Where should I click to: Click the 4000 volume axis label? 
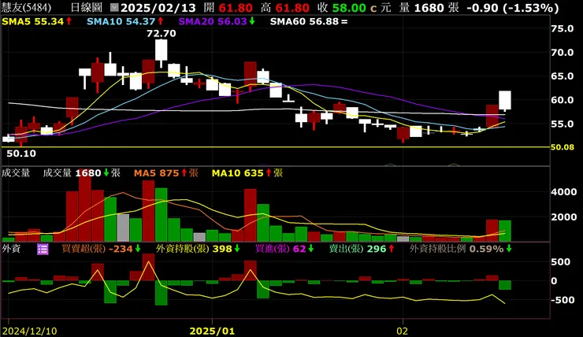pos(564,192)
